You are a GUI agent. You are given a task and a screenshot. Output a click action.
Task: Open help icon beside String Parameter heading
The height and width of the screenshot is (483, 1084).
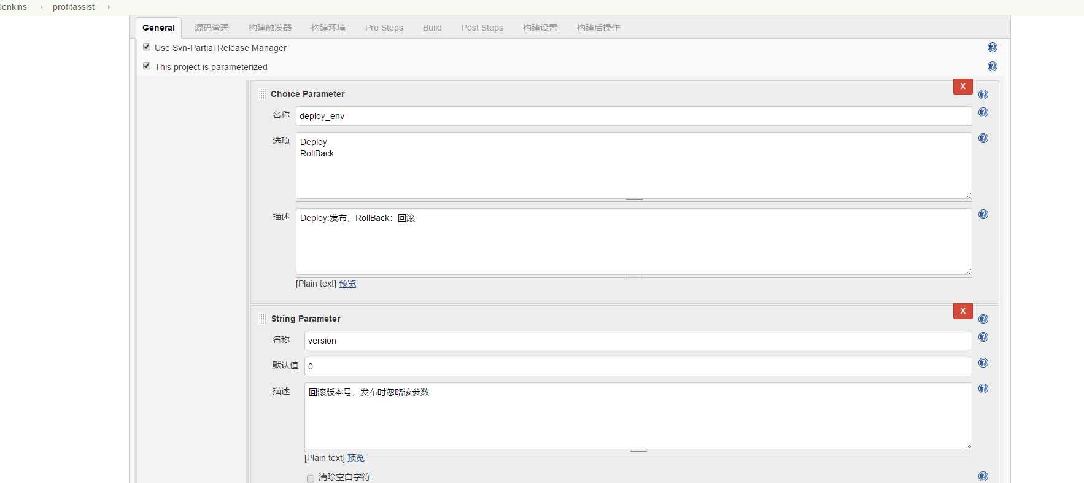983,319
